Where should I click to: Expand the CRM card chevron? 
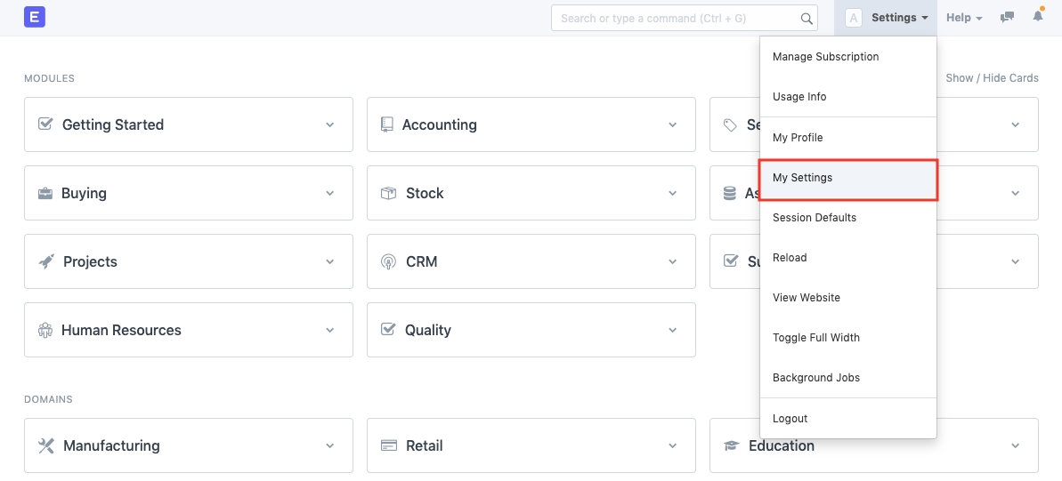point(673,261)
